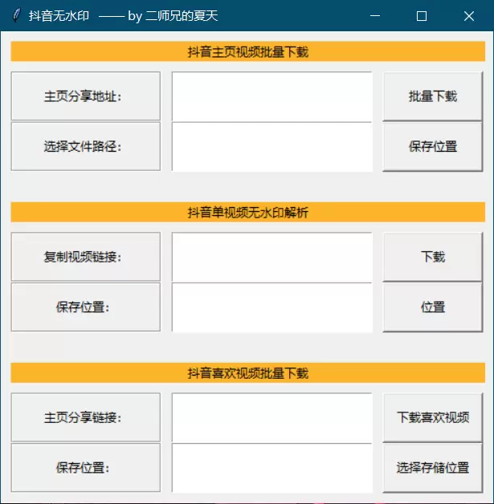Viewport: 494px width, 504px height.
Task: Click the 主页分享链接: label
Action: [86, 417]
